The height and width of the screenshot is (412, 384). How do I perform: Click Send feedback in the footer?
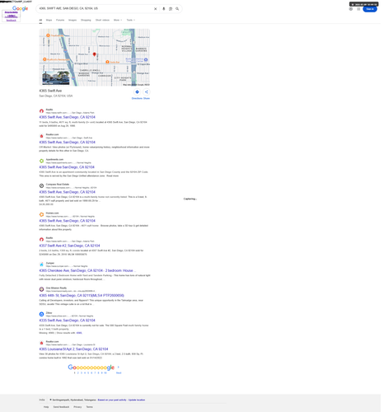click(x=61, y=407)
